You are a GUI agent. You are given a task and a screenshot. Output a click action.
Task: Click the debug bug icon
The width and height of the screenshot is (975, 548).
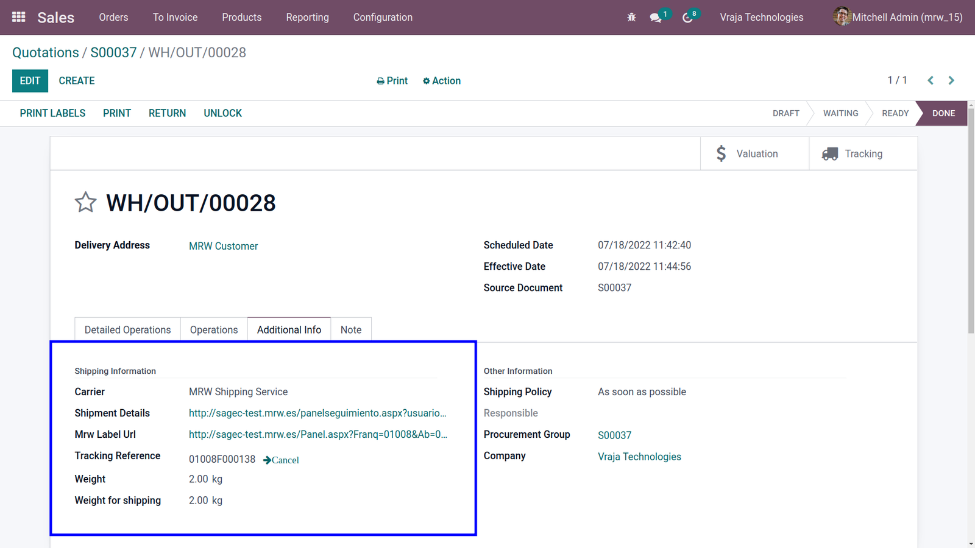click(x=631, y=17)
